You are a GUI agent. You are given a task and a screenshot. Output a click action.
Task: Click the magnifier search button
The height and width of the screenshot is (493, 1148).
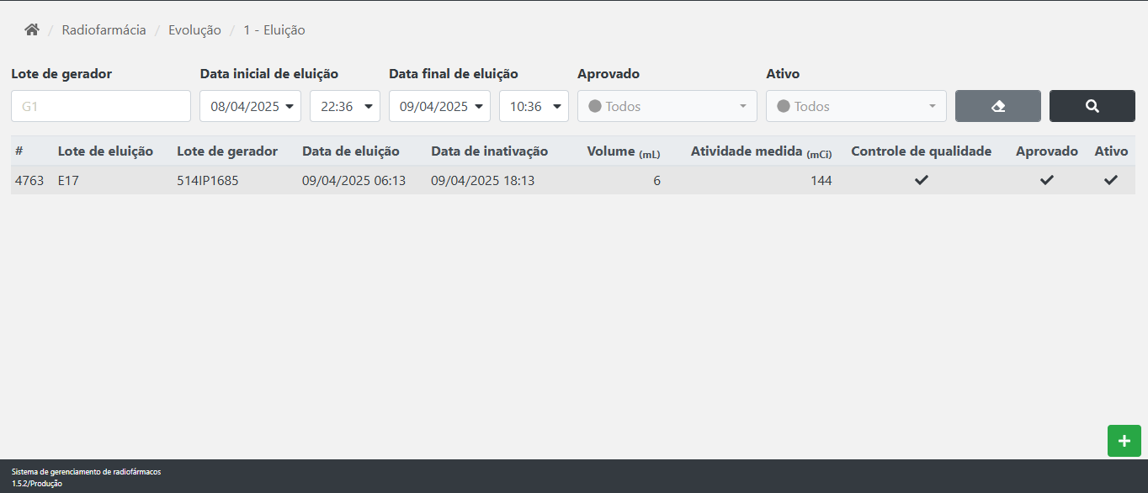pyautogui.click(x=1092, y=106)
